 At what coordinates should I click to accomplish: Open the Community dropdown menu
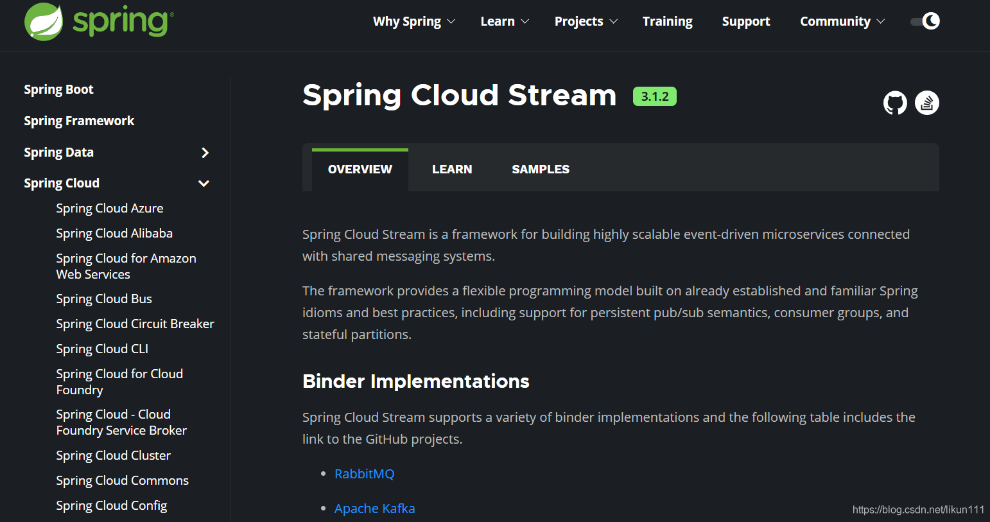[842, 21]
